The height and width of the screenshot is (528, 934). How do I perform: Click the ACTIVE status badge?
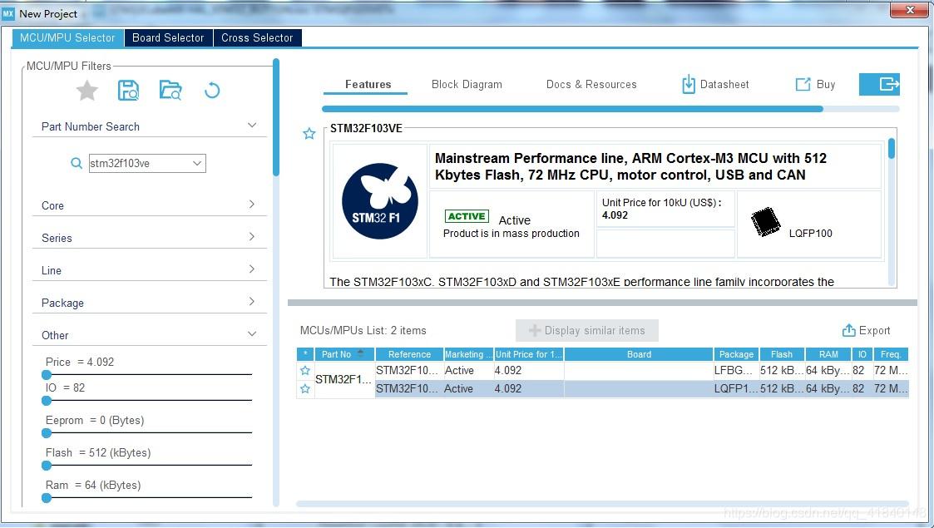tap(467, 216)
